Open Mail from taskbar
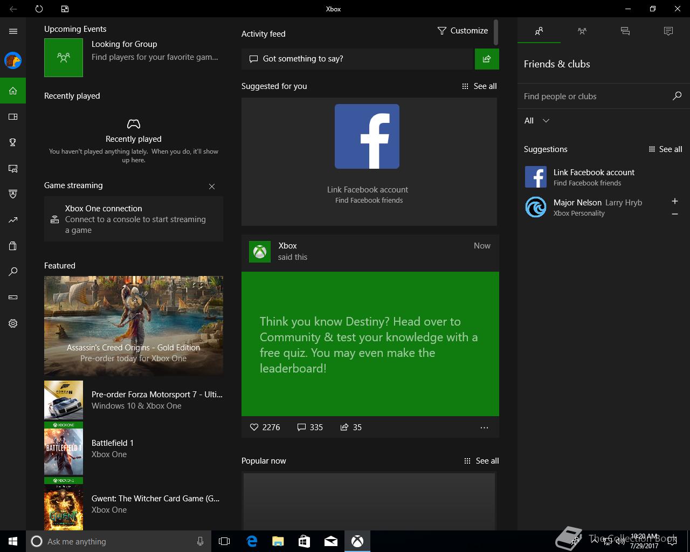This screenshot has width=690, height=552. pos(331,541)
